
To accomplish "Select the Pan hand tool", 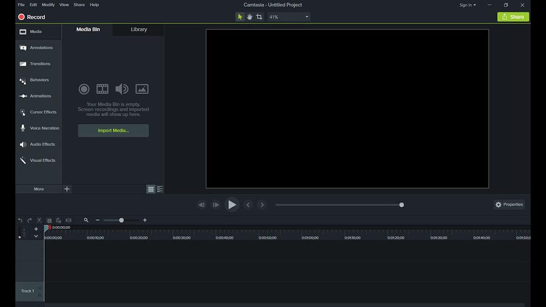I will [249, 17].
